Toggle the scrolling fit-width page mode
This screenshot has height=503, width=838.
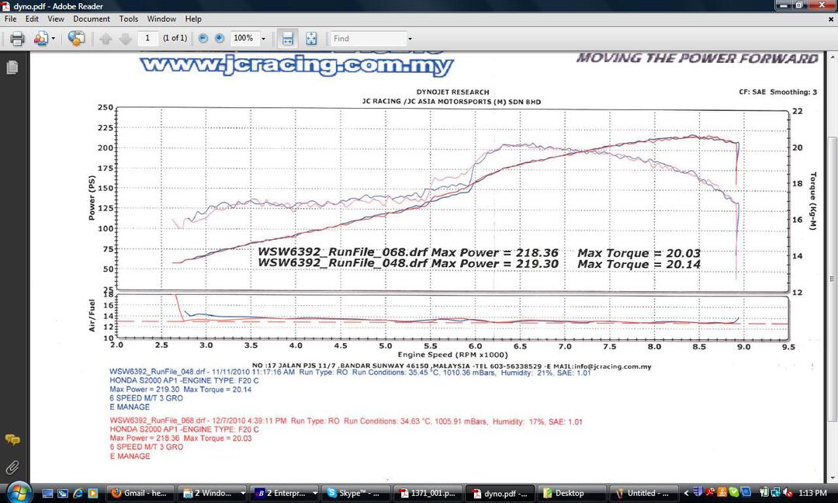coord(287,38)
